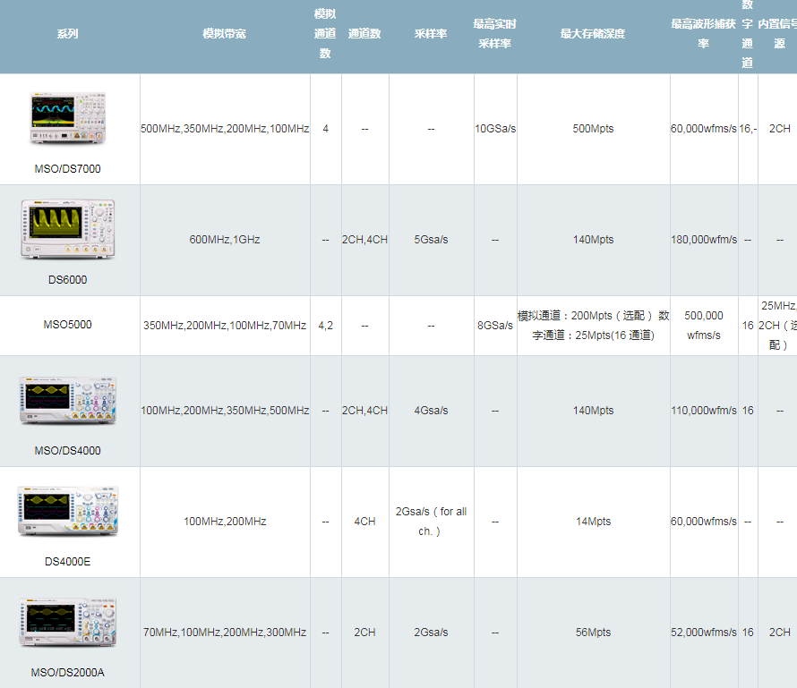Click the 系列 column header
Screen dimensions: 797x688
67,33
